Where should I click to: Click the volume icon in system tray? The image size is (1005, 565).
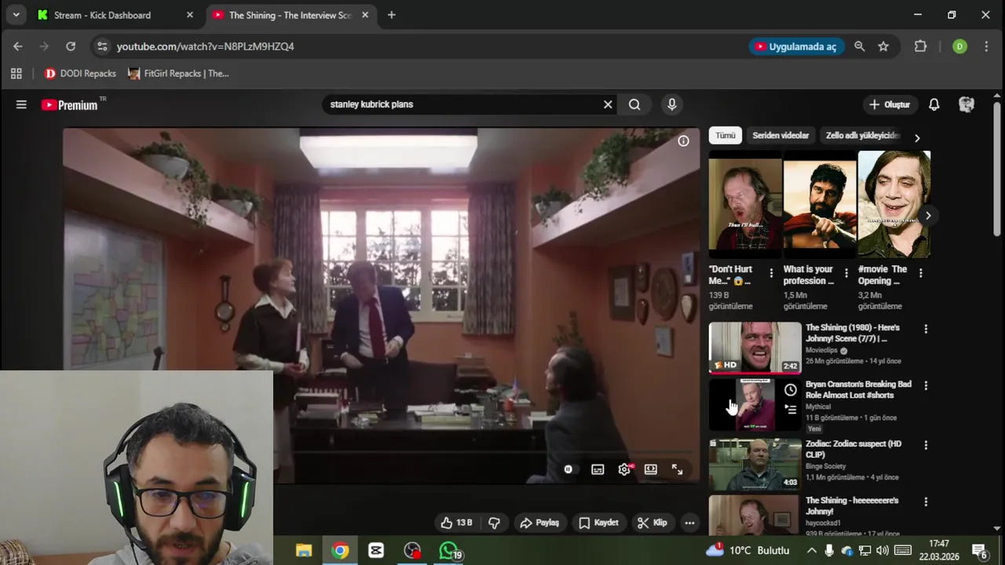point(883,551)
